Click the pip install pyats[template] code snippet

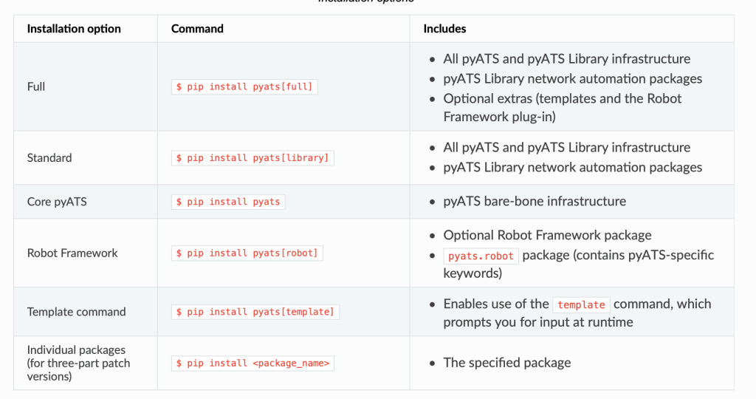click(x=255, y=312)
